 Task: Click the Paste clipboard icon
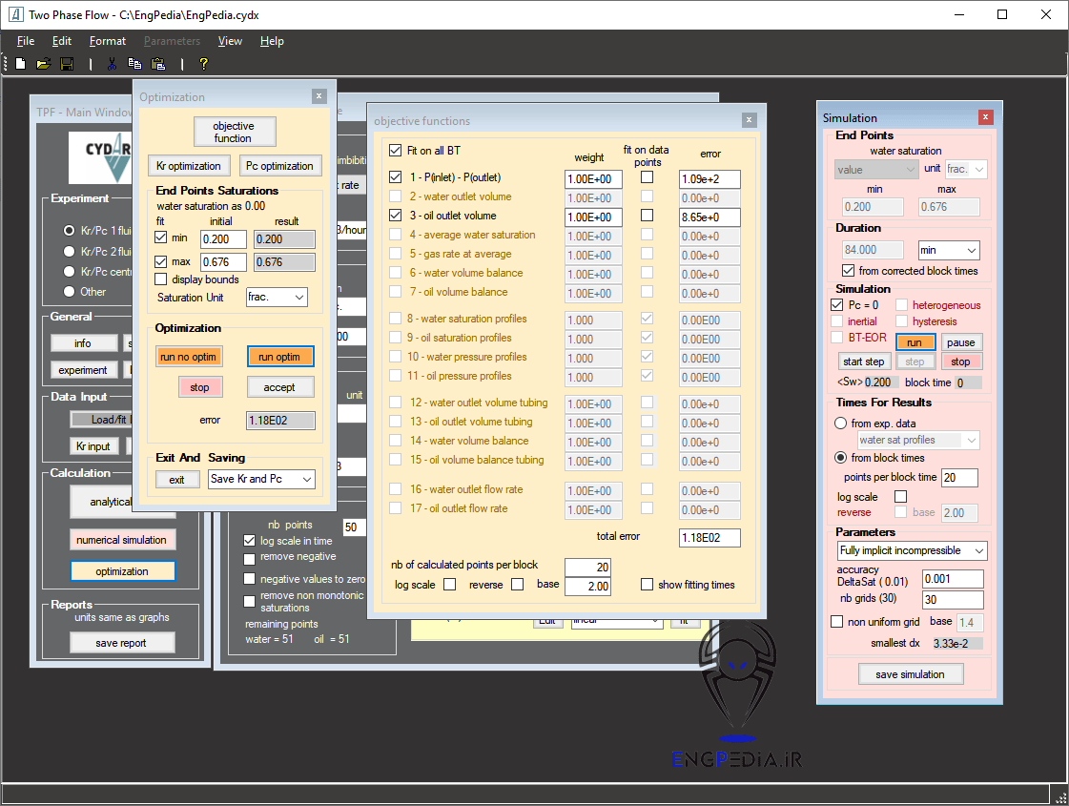point(158,64)
